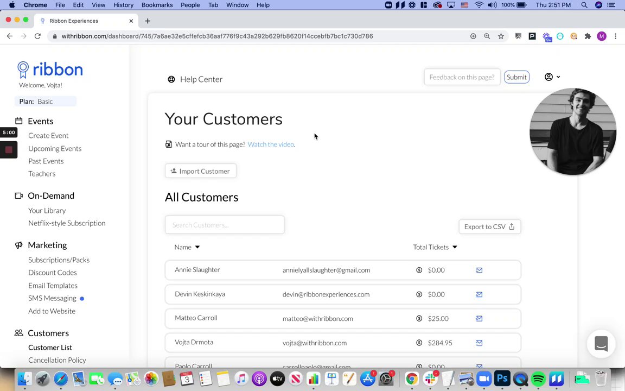Screen dimensions: 625x391
Task: Bookmark page with the star icon
Action: pos(501,36)
